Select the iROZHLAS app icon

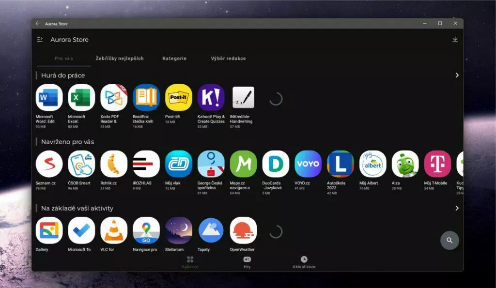click(146, 164)
